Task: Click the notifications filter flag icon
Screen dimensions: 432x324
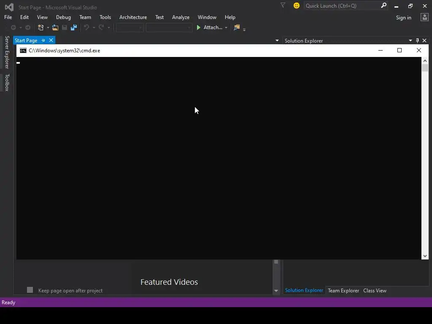Action: (283, 5)
